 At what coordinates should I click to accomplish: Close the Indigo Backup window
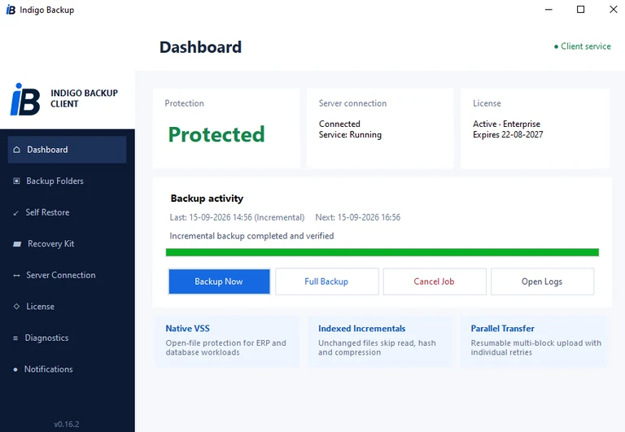click(x=614, y=10)
